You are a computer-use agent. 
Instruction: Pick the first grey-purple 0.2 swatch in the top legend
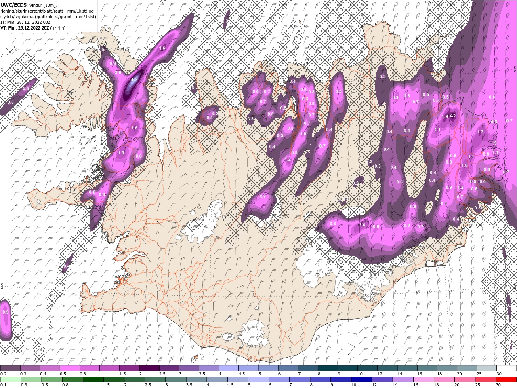(x=11, y=368)
